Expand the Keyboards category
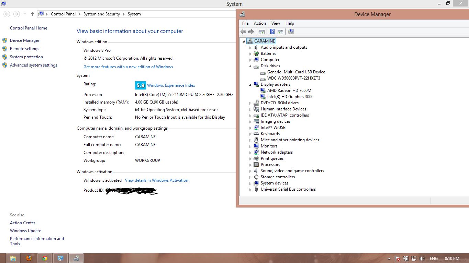 pyautogui.click(x=250, y=134)
